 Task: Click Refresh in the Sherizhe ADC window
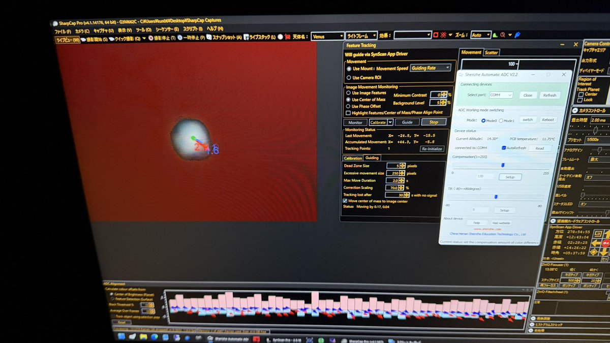tap(550, 95)
